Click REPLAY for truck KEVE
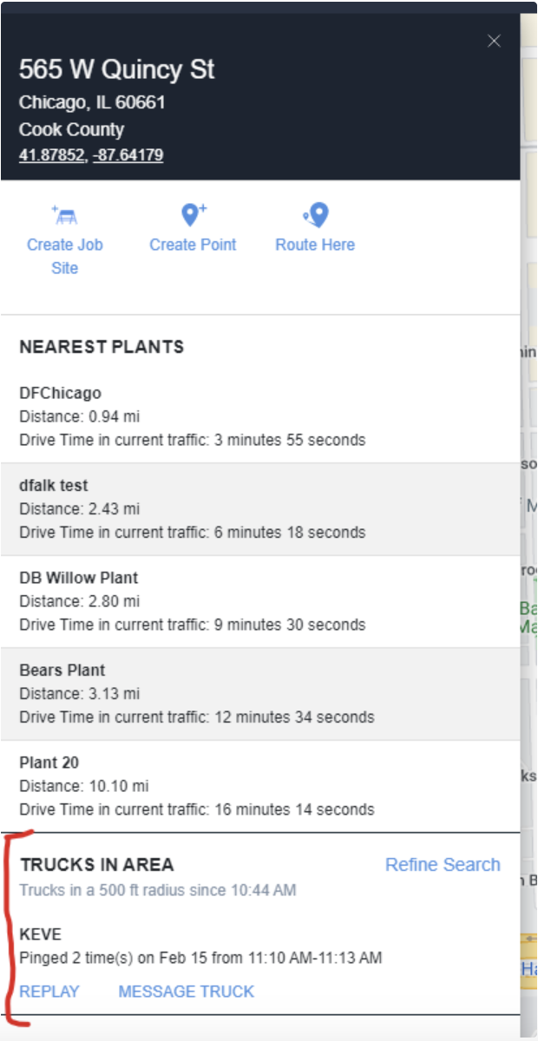Screen dimensions: 538x1041 coord(49,991)
